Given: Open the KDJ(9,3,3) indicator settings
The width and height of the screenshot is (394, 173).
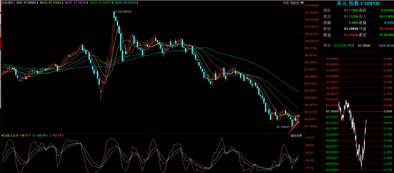Looking at the screenshot, I should (x=8, y=136).
